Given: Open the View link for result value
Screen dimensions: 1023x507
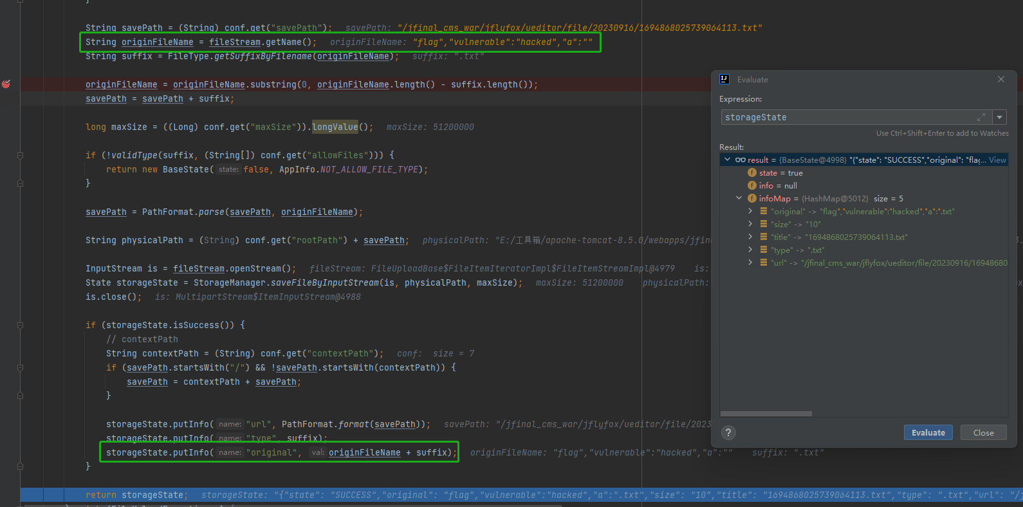Looking at the screenshot, I should coord(997,160).
